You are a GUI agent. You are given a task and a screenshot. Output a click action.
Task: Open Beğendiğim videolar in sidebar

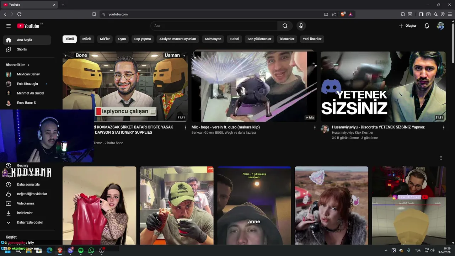27,194
